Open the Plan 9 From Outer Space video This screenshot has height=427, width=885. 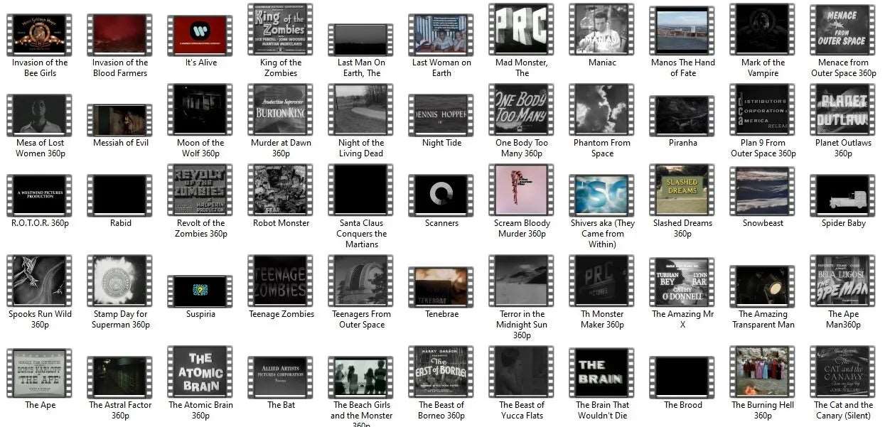pyautogui.click(x=763, y=109)
